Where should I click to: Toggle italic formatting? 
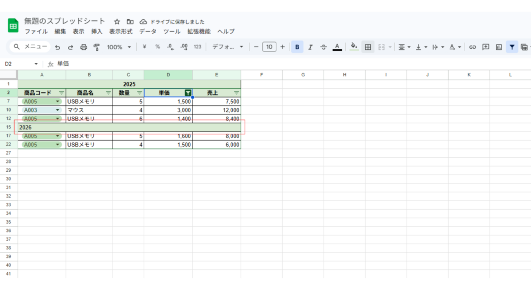[x=310, y=47]
